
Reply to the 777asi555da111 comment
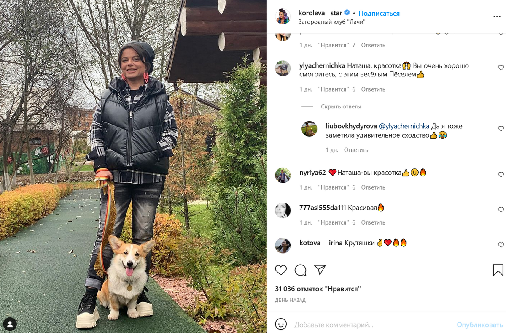373,222
